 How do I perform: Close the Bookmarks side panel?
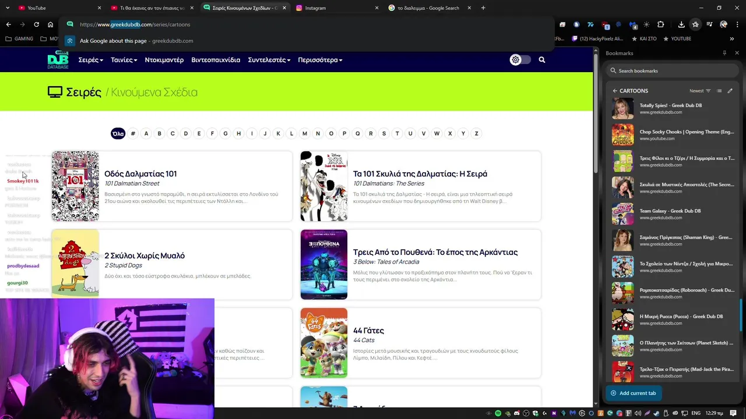[737, 53]
